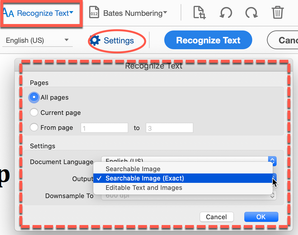The height and width of the screenshot is (235, 298).
Task: Rotate the page counterclockwise
Action: coord(226,13)
